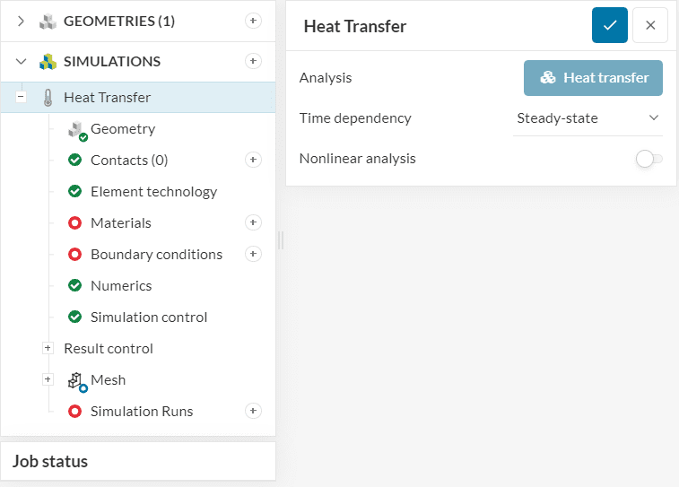Expand the Geometries section chevron

22,21
